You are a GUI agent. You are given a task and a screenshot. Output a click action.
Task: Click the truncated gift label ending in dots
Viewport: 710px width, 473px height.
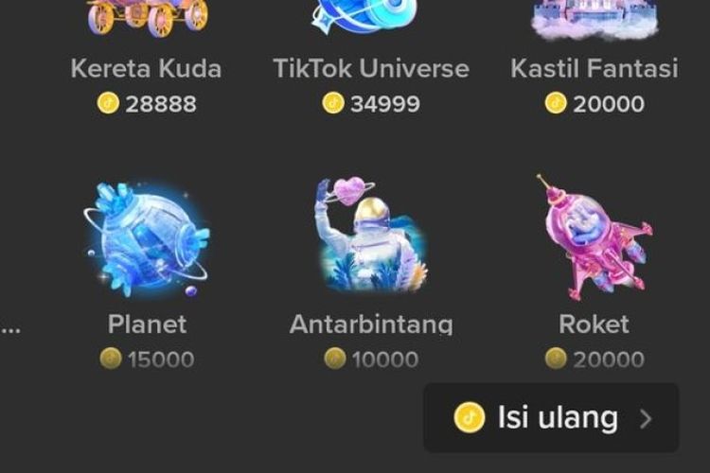[10, 329]
